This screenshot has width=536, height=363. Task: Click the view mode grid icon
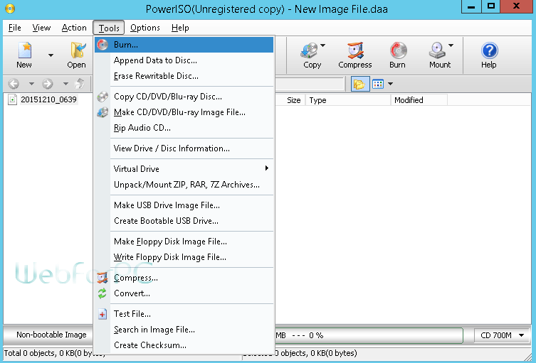point(378,84)
